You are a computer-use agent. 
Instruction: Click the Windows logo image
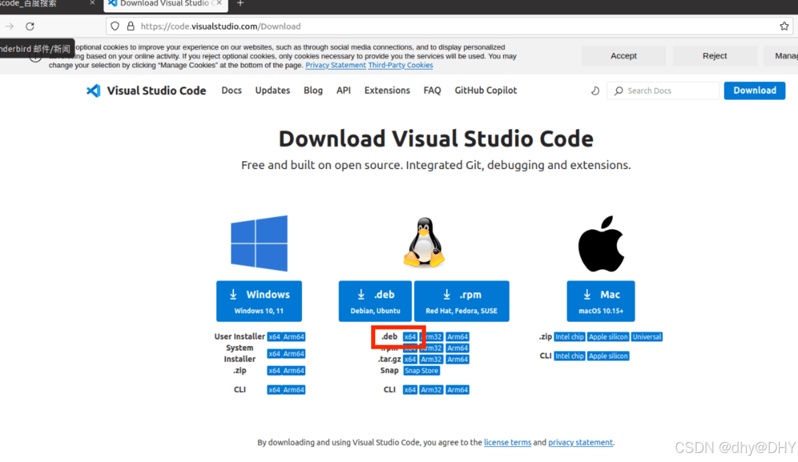[x=259, y=243]
